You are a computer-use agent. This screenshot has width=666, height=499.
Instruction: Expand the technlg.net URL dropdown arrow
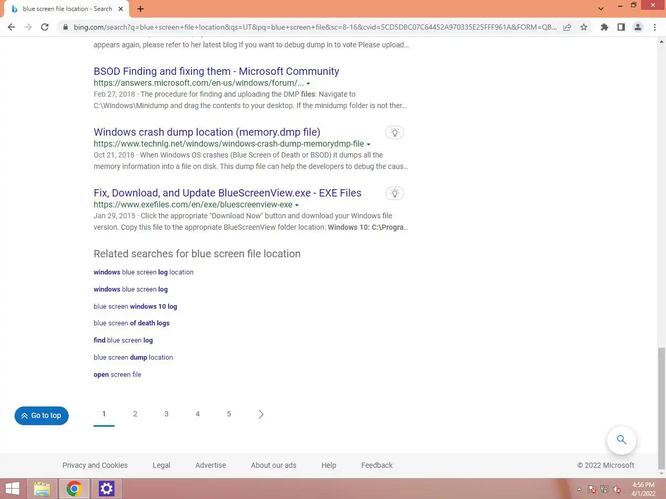click(368, 145)
